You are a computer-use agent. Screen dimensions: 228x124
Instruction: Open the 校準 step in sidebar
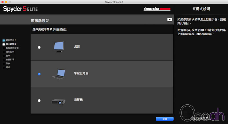point(8,56)
